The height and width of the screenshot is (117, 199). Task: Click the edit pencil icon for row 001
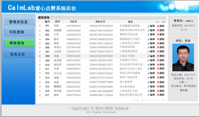click(148, 26)
